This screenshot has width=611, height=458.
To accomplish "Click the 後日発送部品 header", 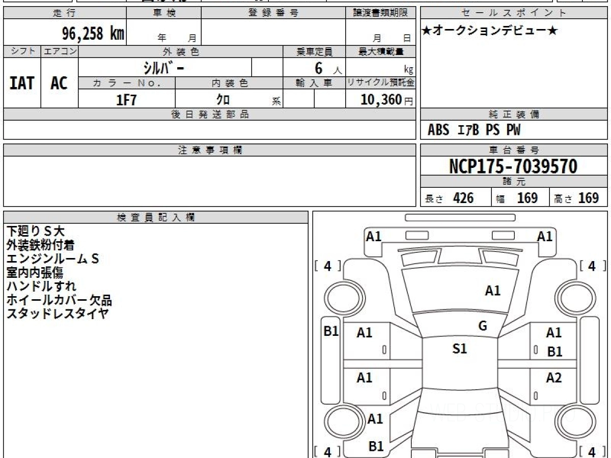I will coord(210,114).
